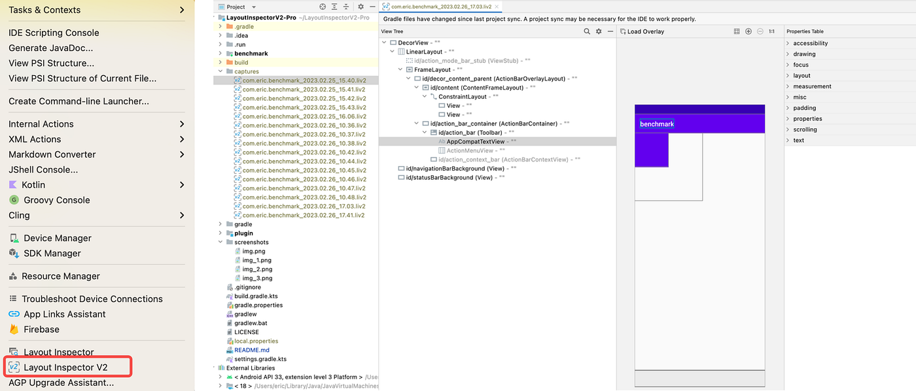Reset zoom with the 1:1 button
The height and width of the screenshot is (391, 916).
pyautogui.click(x=771, y=31)
